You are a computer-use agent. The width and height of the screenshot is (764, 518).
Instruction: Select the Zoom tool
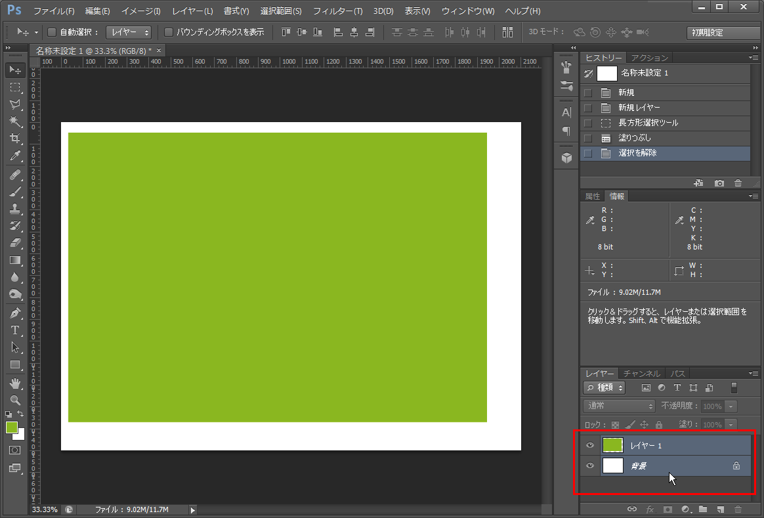click(15, 399)
